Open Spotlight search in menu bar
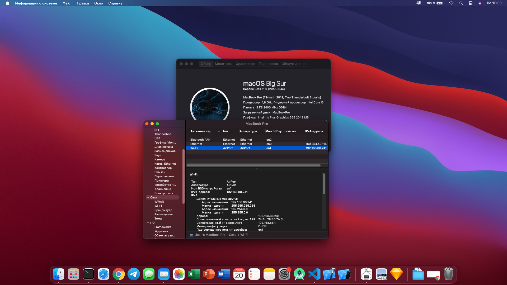Viewport: 507px width, 285px height. pos(461,3)
